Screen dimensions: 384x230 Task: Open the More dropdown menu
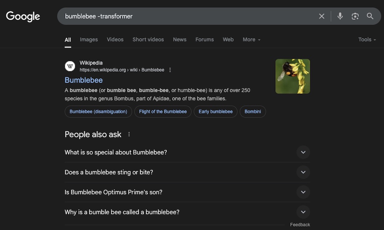click(x=252, y=39)
